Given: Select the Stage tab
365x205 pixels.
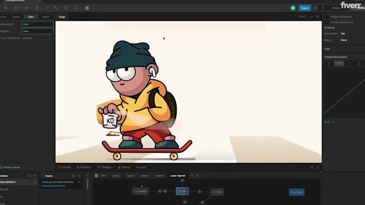Looking at the screenshot, I should (62, 17).
